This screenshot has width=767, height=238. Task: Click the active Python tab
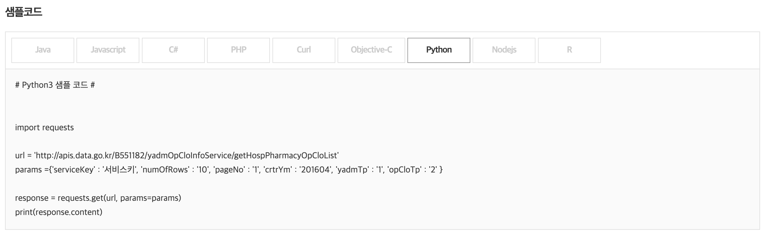[439, 50]
